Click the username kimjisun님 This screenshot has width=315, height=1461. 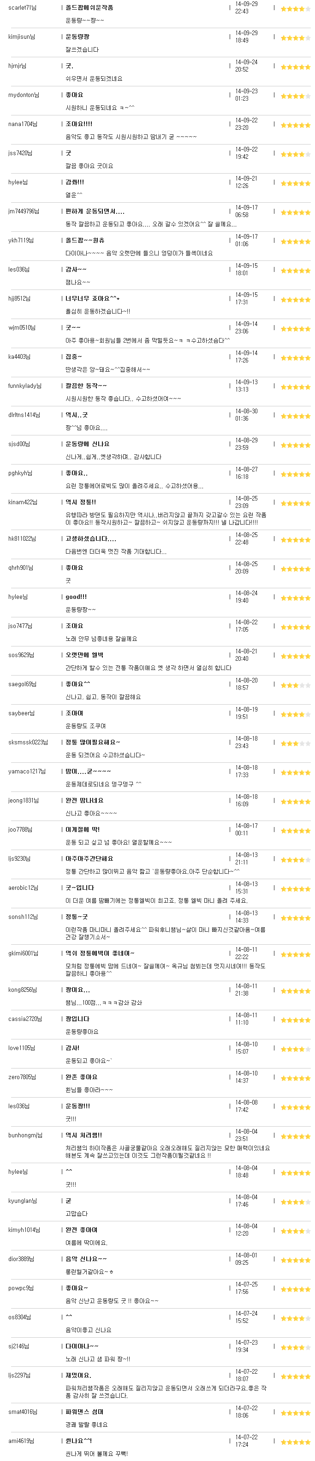click(x=22, y=37)
